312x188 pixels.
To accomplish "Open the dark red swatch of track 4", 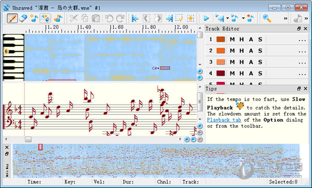I will tap(220, 73).
